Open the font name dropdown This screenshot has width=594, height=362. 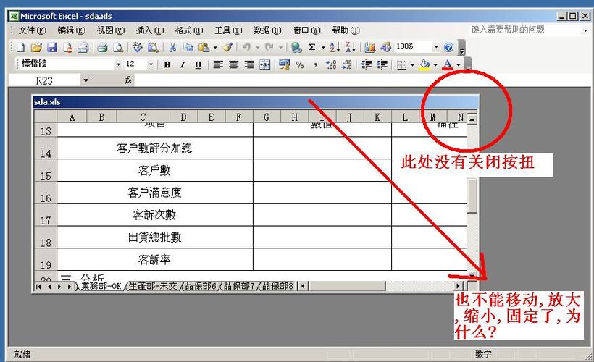pos(118,64)
